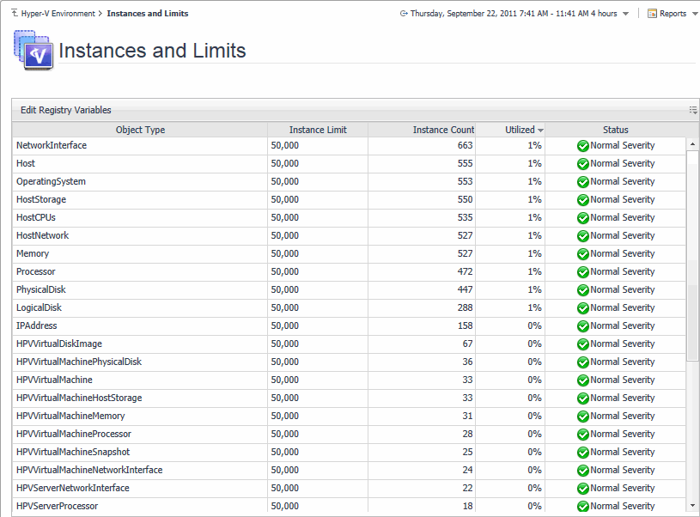Click the table scrollbar down arrow
Viewport: 700px width, 517px height.
692,506
